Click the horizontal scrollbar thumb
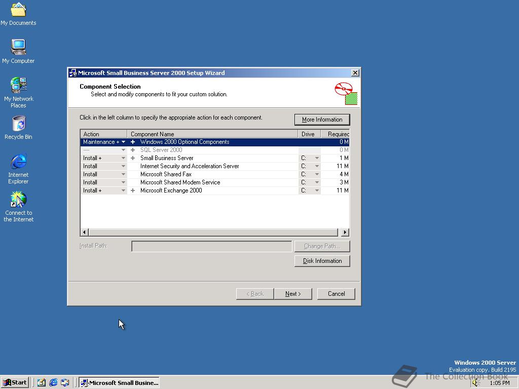Screen dimensions: 519x389 [x=213, y=232]
